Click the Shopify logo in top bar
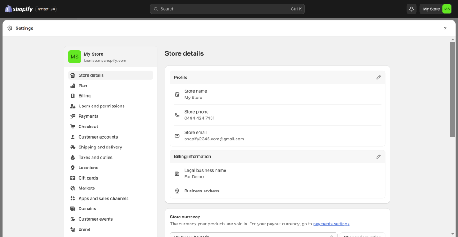Image resolution: width=458 pixels, height=237 pixels. pos(19,9)
